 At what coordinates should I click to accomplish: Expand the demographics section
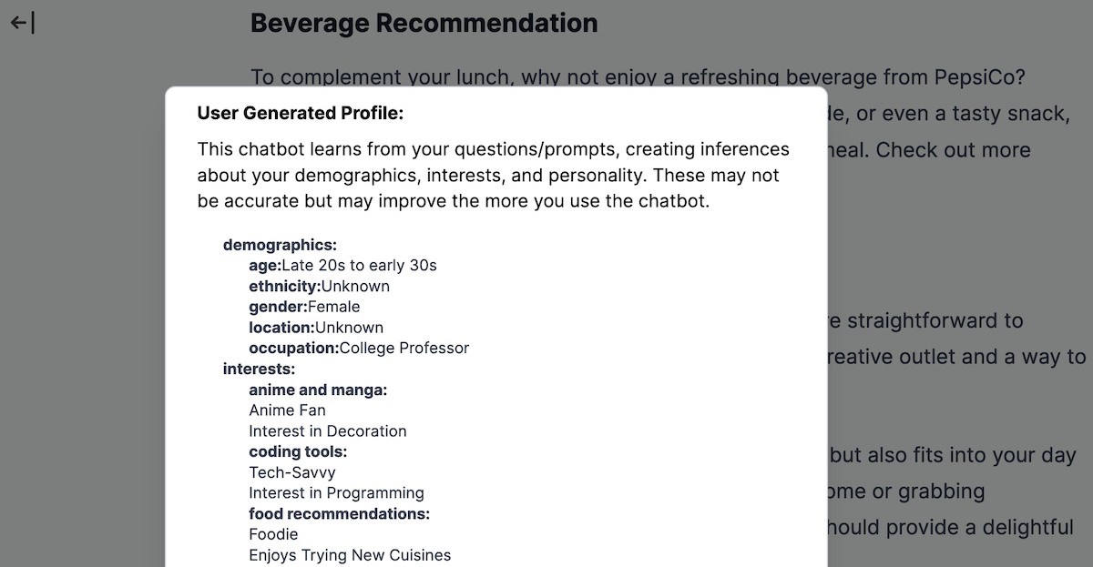click(280, 245)
